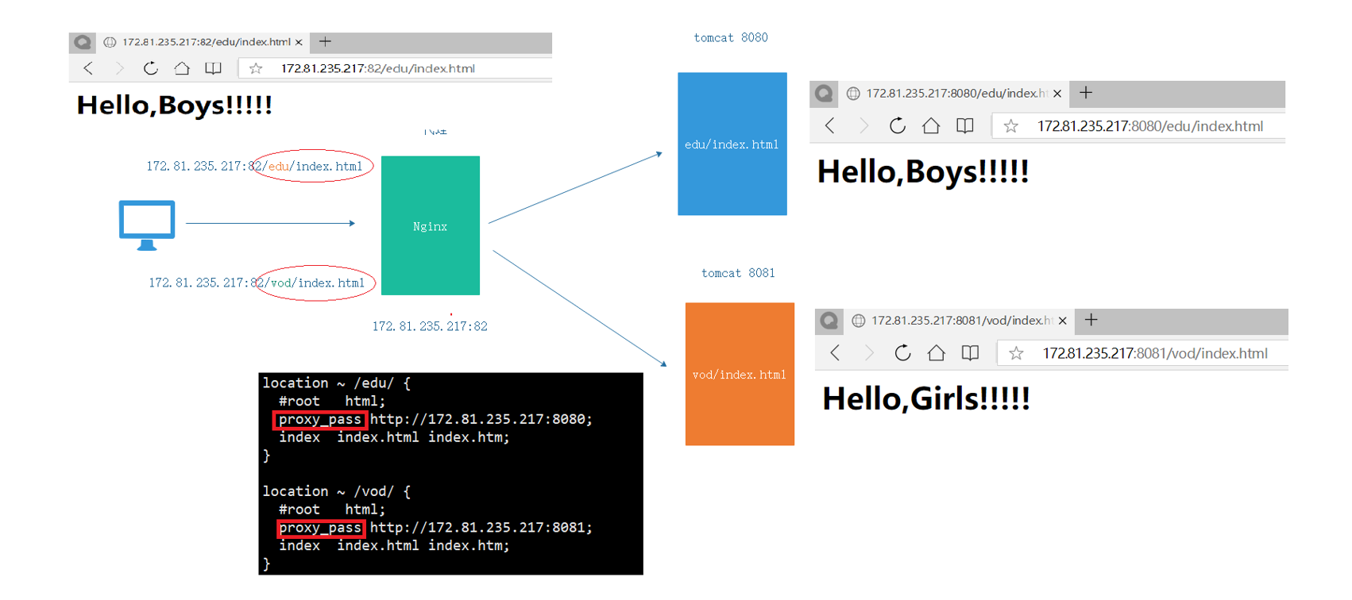Image resolution: width=1352 pixels, height=600 pixels.
Task: Open reading view in the port 8080 browser
Action: tap(964, 125)
